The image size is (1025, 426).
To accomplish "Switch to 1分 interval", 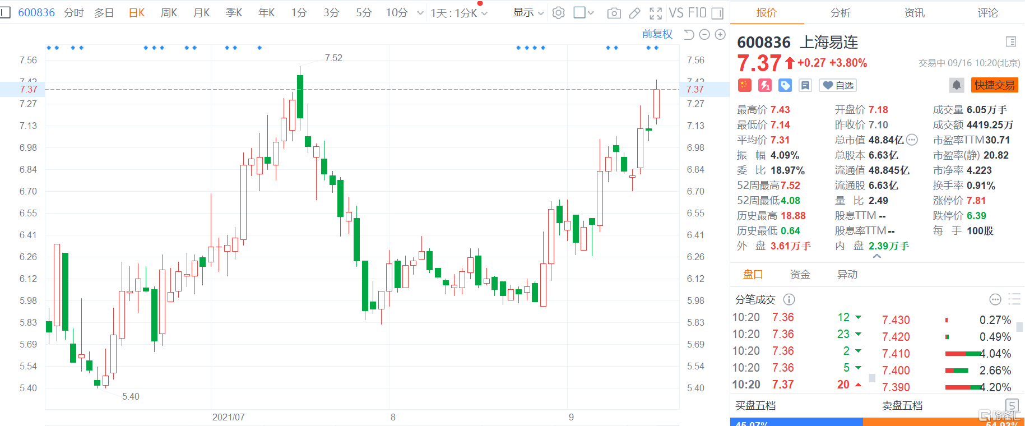I will [x=299, y=12].
